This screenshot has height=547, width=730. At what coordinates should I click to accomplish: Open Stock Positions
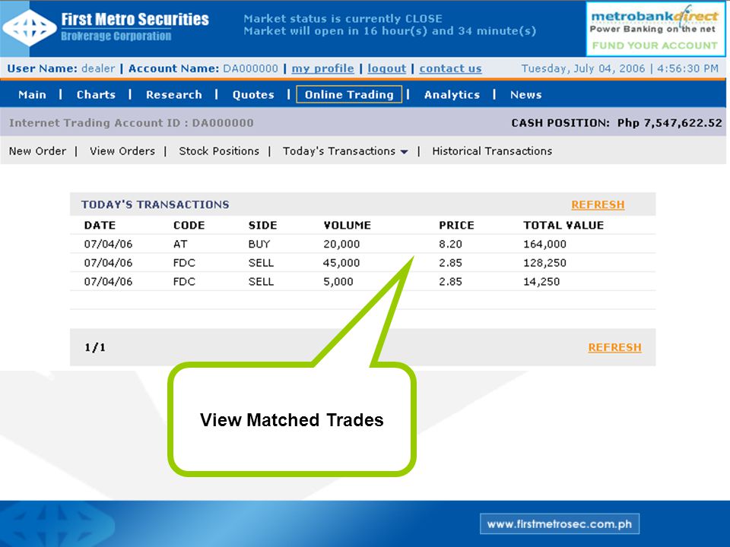(x=219, y=151)
